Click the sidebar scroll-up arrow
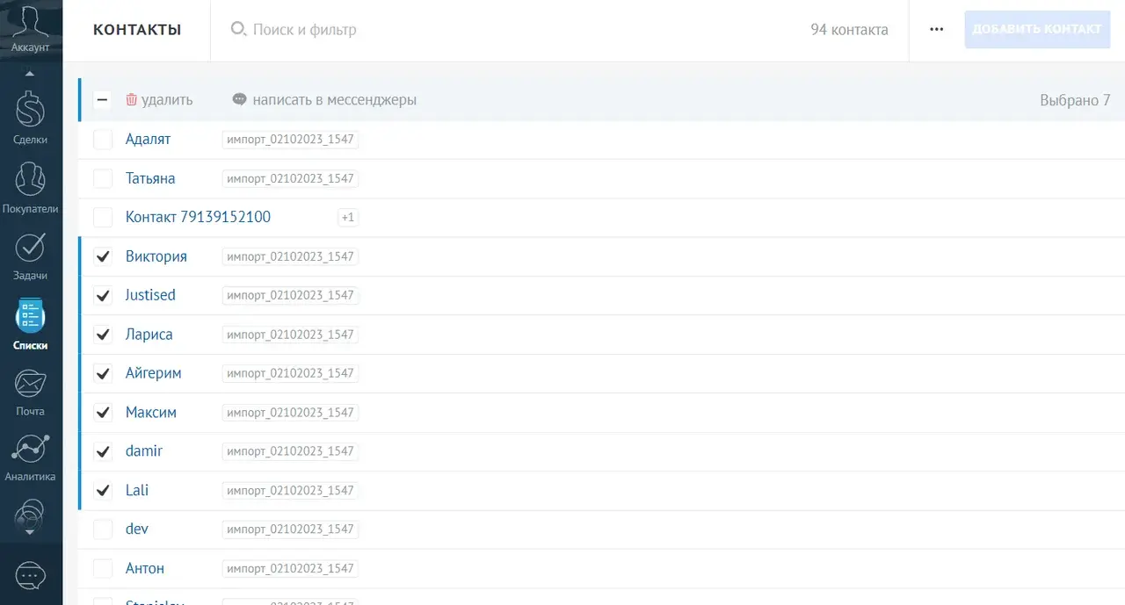Image resolution: width=1125 pixels, height=605 pixels. 30,73
